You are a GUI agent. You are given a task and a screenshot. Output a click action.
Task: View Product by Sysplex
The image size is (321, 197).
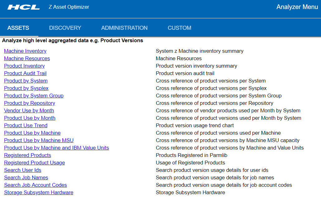26,88
